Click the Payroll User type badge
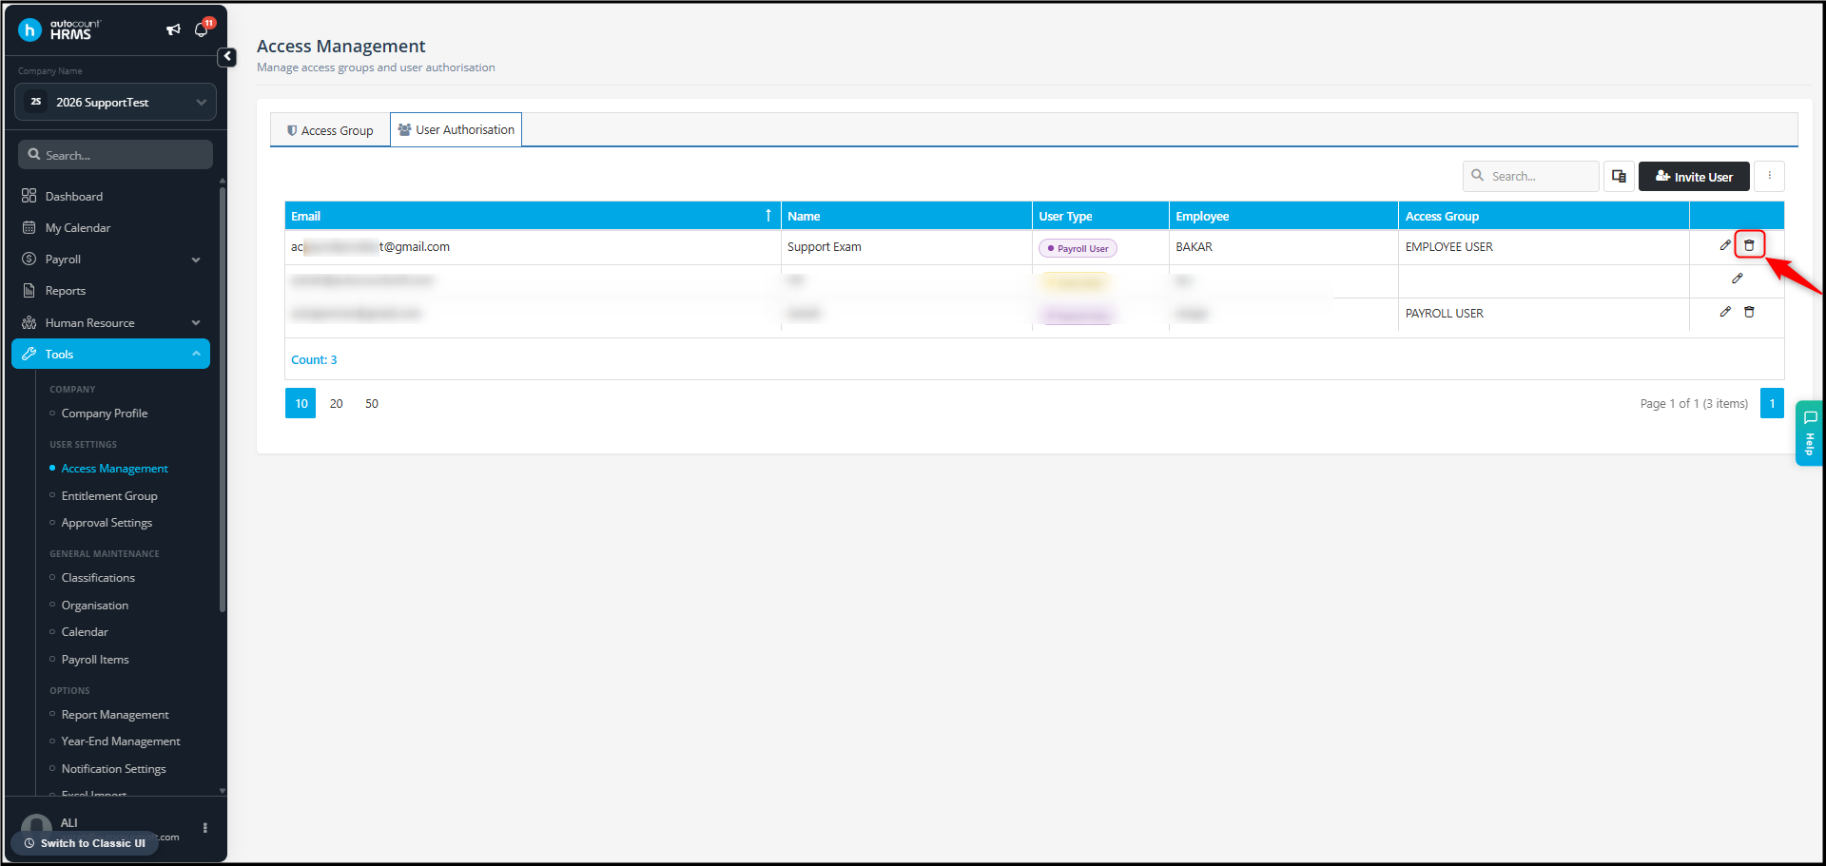This screenshot has height=866, width=1826. (1078, 248)
